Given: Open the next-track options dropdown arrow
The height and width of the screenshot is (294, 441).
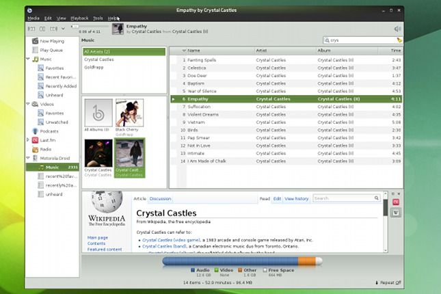Looking at the screenshot, I should [x=64, y=29].
